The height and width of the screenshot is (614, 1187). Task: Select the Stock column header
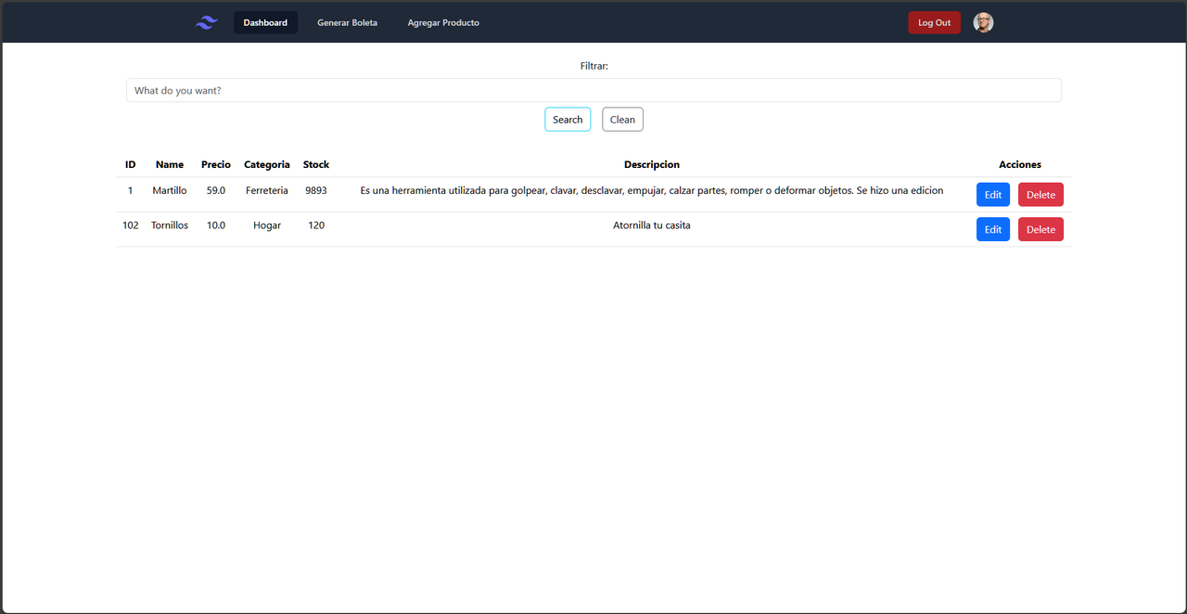tap(315, 164)
